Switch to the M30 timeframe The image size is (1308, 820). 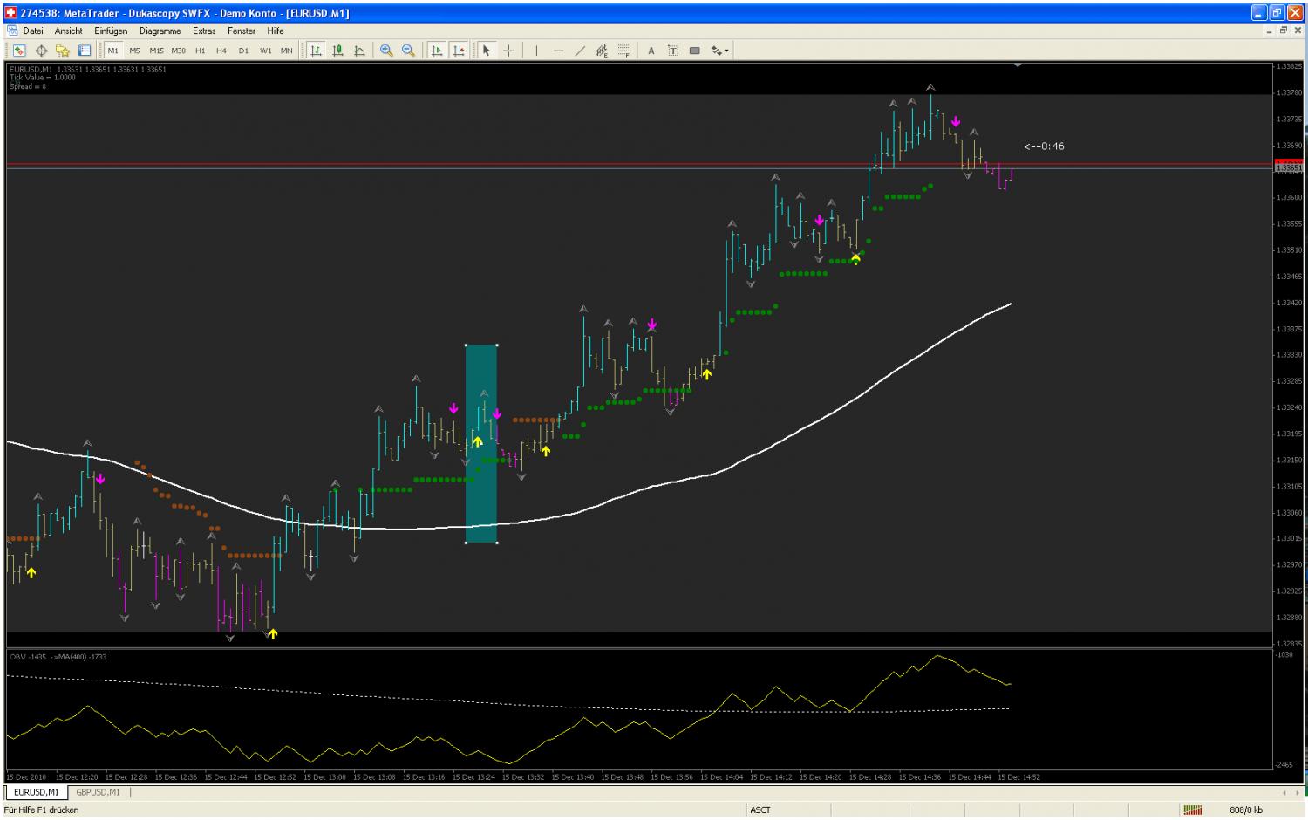tap(178, 51)
